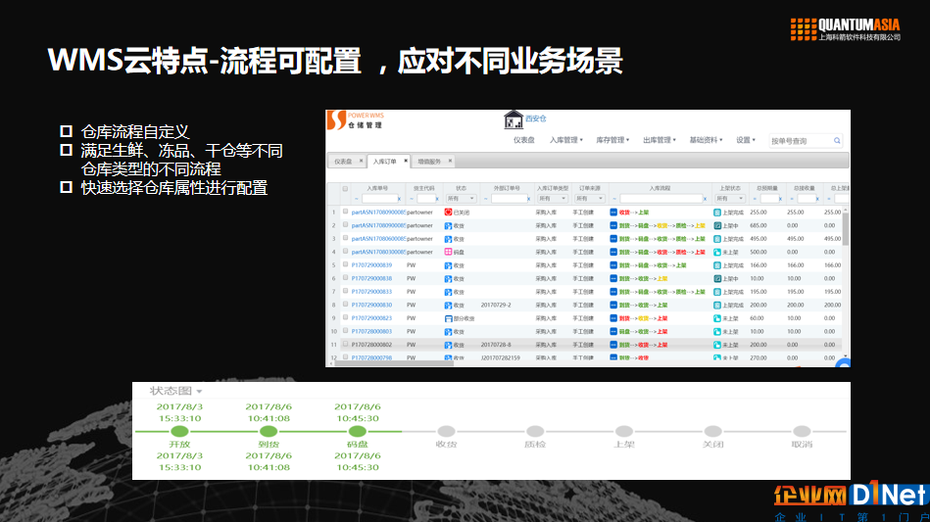Select checkbox for order P170729000833
Screen dimensions: 930x522
point(345,291)
